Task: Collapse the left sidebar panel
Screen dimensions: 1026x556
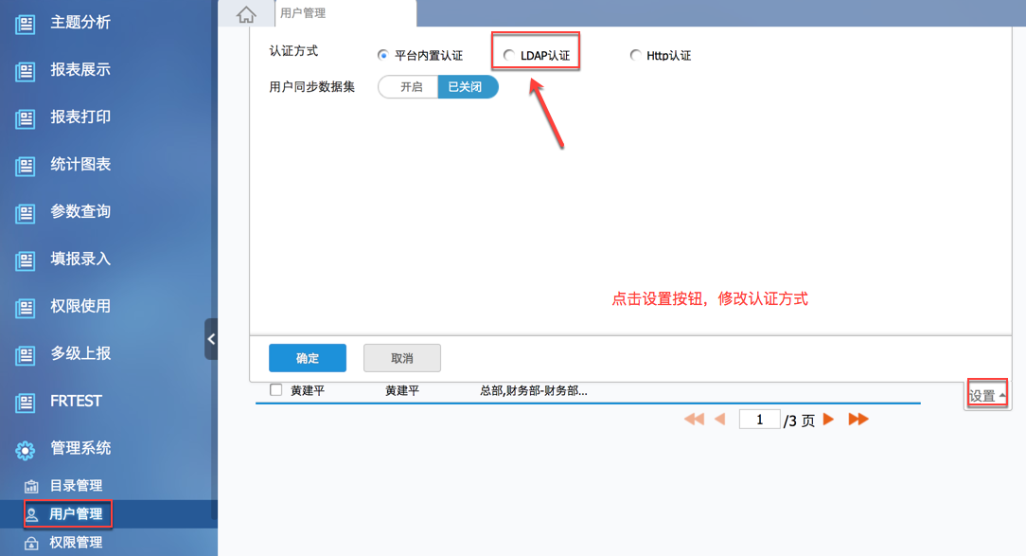Action: (x=211, y=338)
